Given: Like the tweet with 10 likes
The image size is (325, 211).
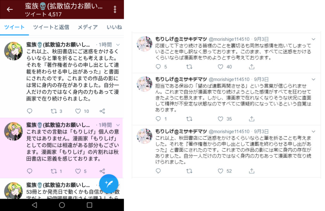Looking at the screenshot, I should [x=78, y=111].
